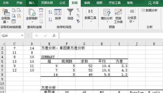Click the From Table/Range icon
Viewport: 163px width, 93px height.
[x=14, y=21]
